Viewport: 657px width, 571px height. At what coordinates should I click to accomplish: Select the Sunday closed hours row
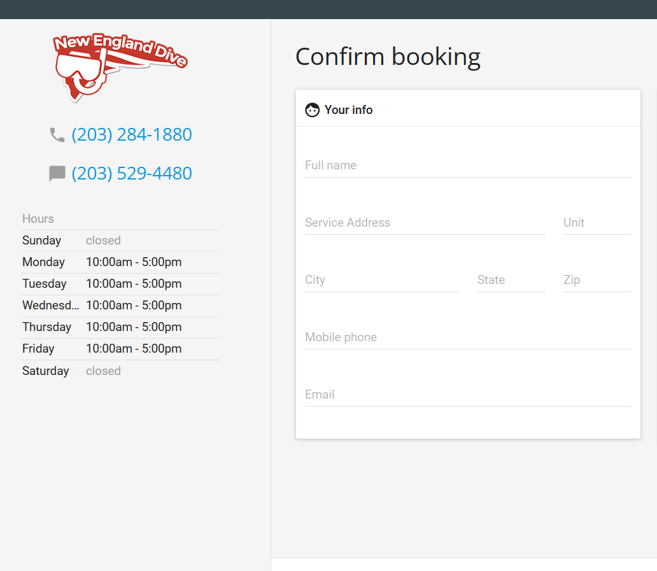coord(120,241)
